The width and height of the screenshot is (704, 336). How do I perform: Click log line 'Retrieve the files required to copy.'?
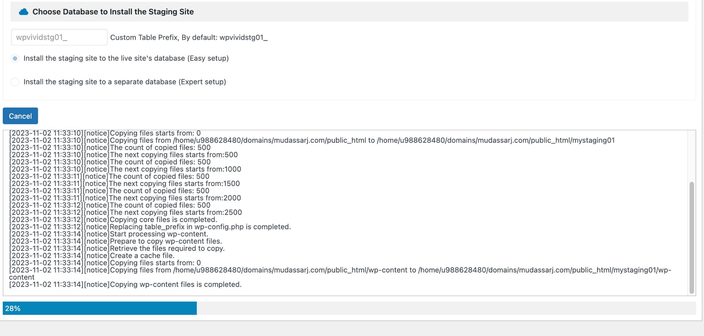click(117, 248)
